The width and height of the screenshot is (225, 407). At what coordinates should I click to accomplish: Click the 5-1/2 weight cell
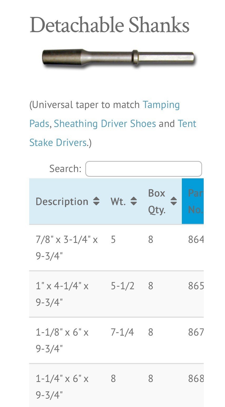[122, 286]
